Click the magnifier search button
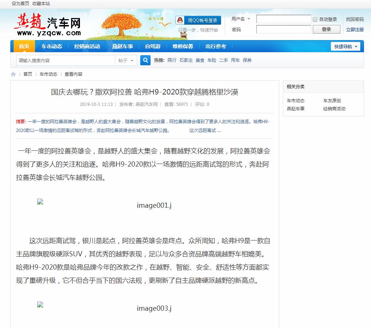 point(145,60)
